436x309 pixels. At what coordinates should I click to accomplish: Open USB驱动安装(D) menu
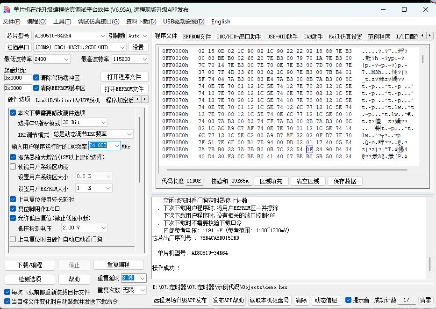coord(184,22)
